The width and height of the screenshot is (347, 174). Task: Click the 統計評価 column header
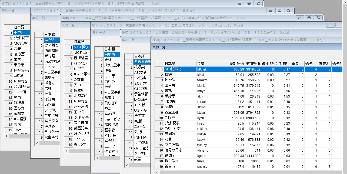coord(236,64)
